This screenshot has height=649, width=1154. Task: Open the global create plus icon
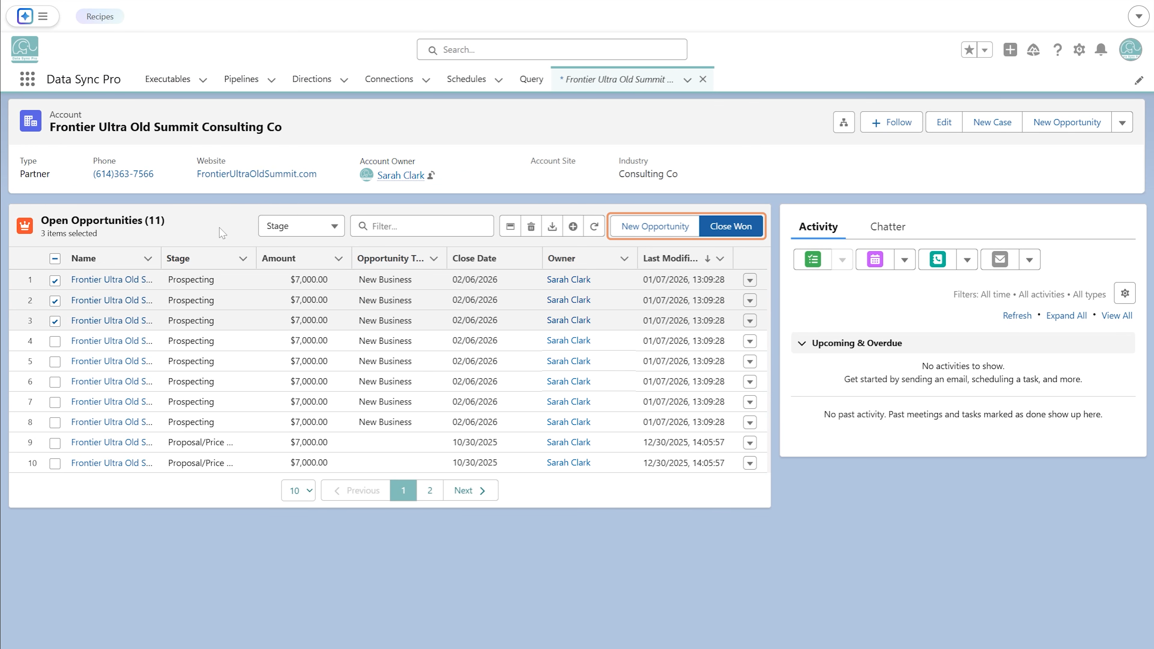point(1010,50)
